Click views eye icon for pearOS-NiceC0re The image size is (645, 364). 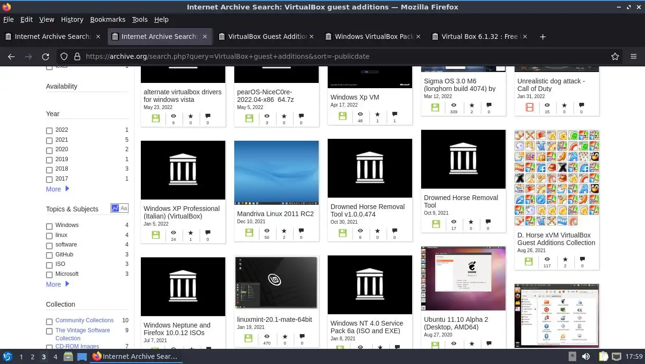coord(267,116)
